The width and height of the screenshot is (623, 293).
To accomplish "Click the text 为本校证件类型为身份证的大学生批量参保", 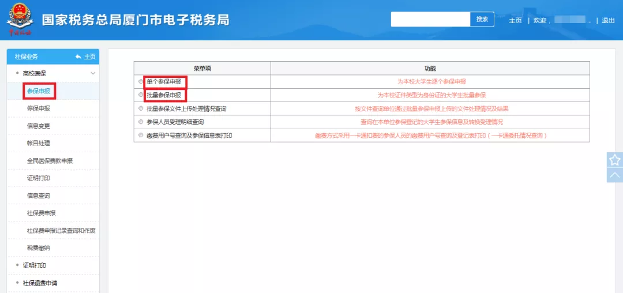I will [431, 95].
